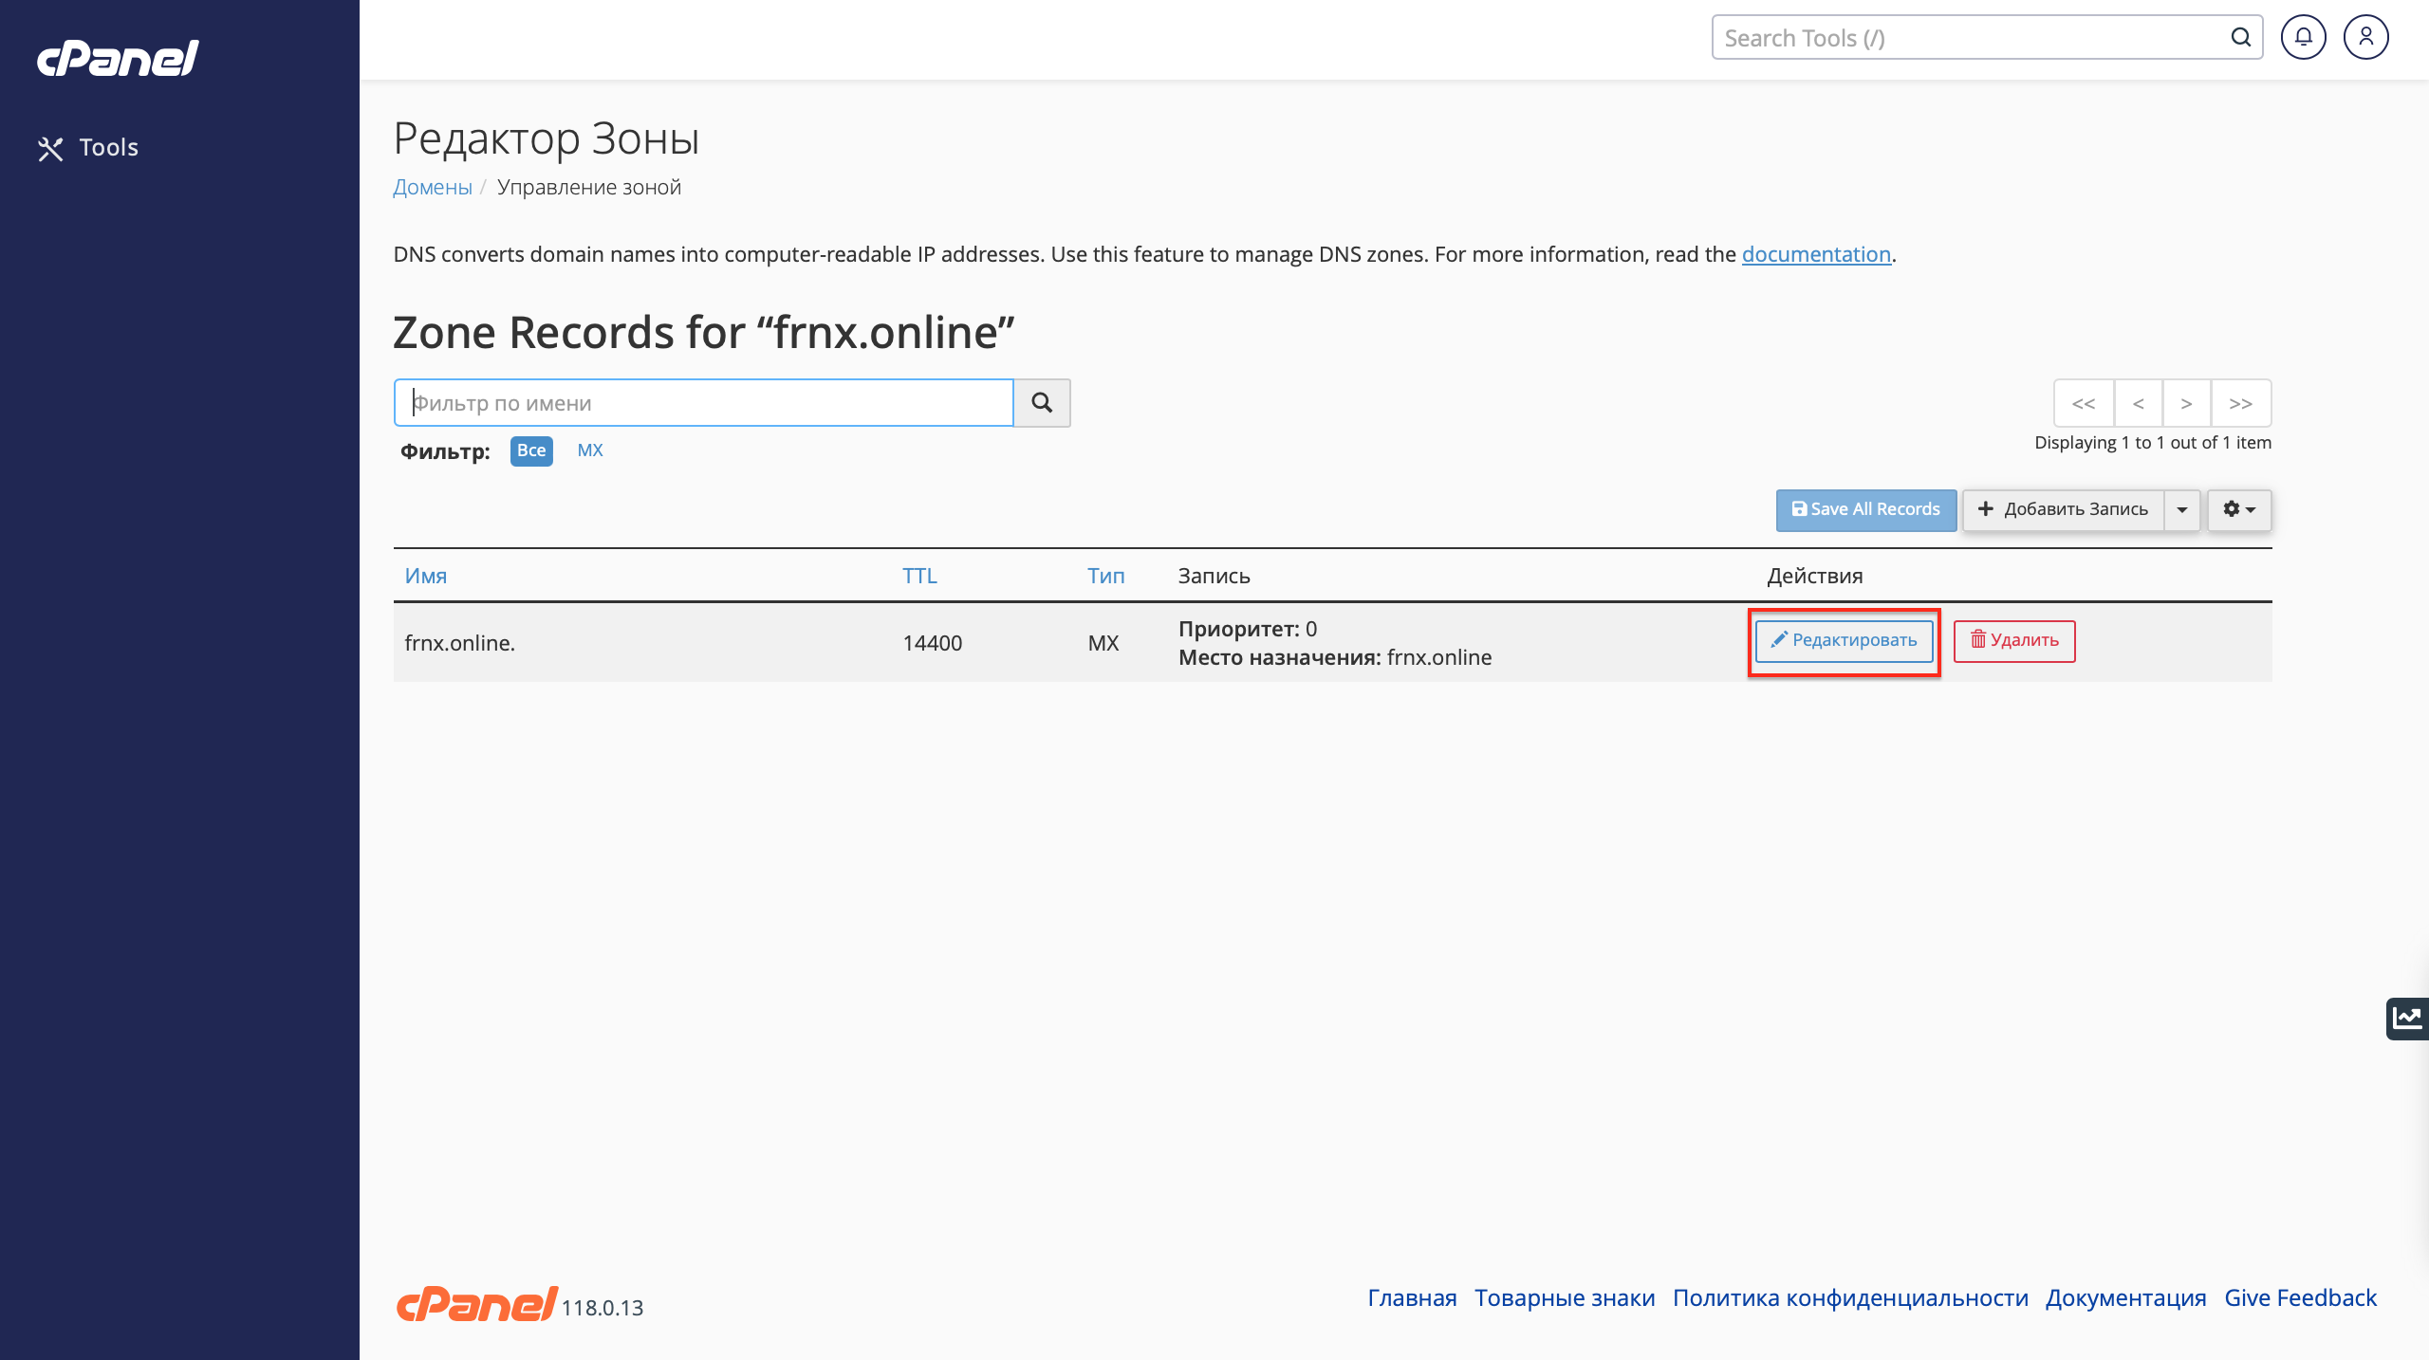This screenshot has width=2429, height=1360.
Task: Click the filter search magnifier button
Action: pos(1042,403)
